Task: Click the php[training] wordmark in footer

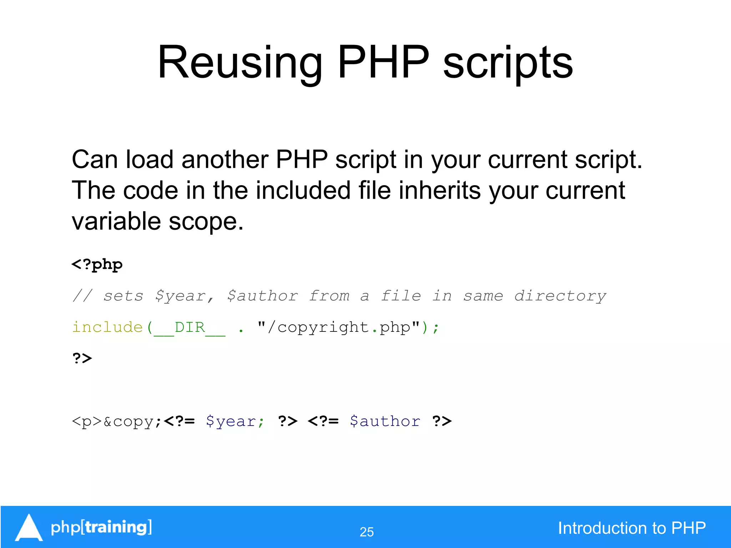Action: point(101,527)
